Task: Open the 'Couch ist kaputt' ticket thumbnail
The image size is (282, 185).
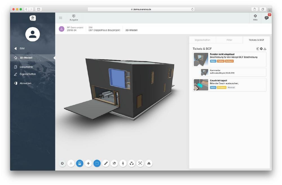Action: pyautogui.click(x=201, y=85)
